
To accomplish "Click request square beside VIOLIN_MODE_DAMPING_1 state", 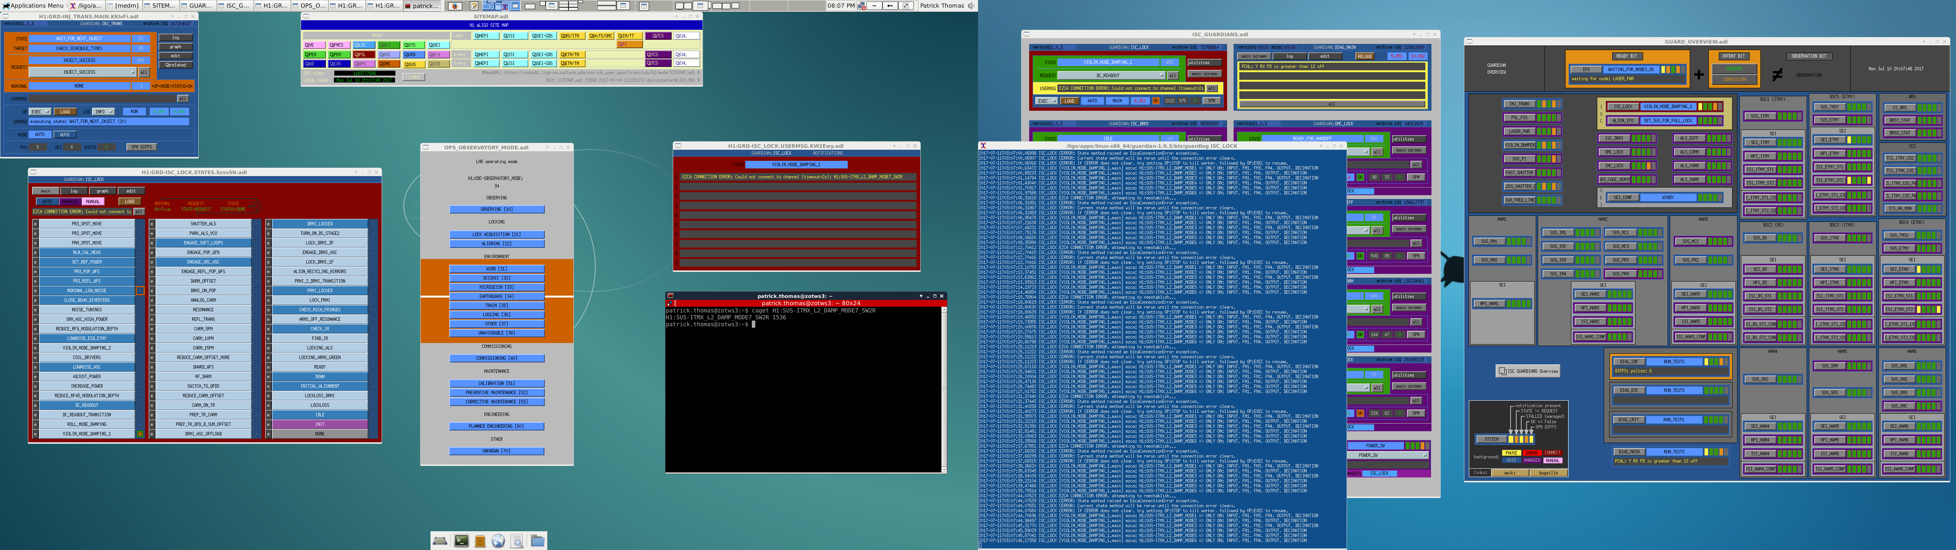I will click(140, 434).
